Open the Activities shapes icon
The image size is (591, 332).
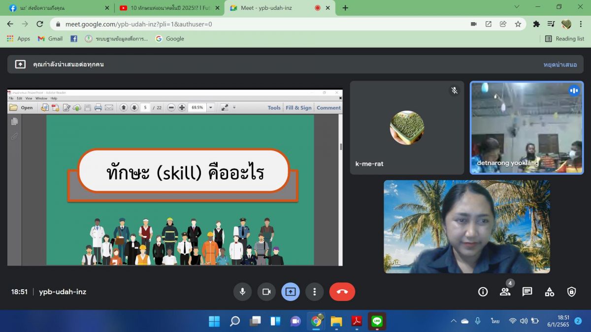pyautogui.click(x=549, y=292)
